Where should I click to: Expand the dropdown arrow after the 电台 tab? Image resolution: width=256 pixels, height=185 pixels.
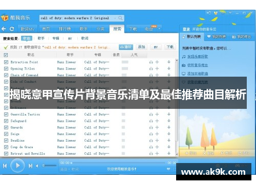[159, 29]
